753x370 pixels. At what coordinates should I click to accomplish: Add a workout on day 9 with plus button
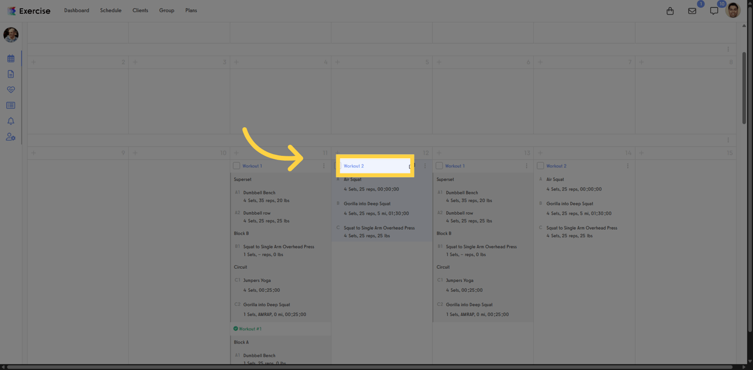tap(34, 153)
